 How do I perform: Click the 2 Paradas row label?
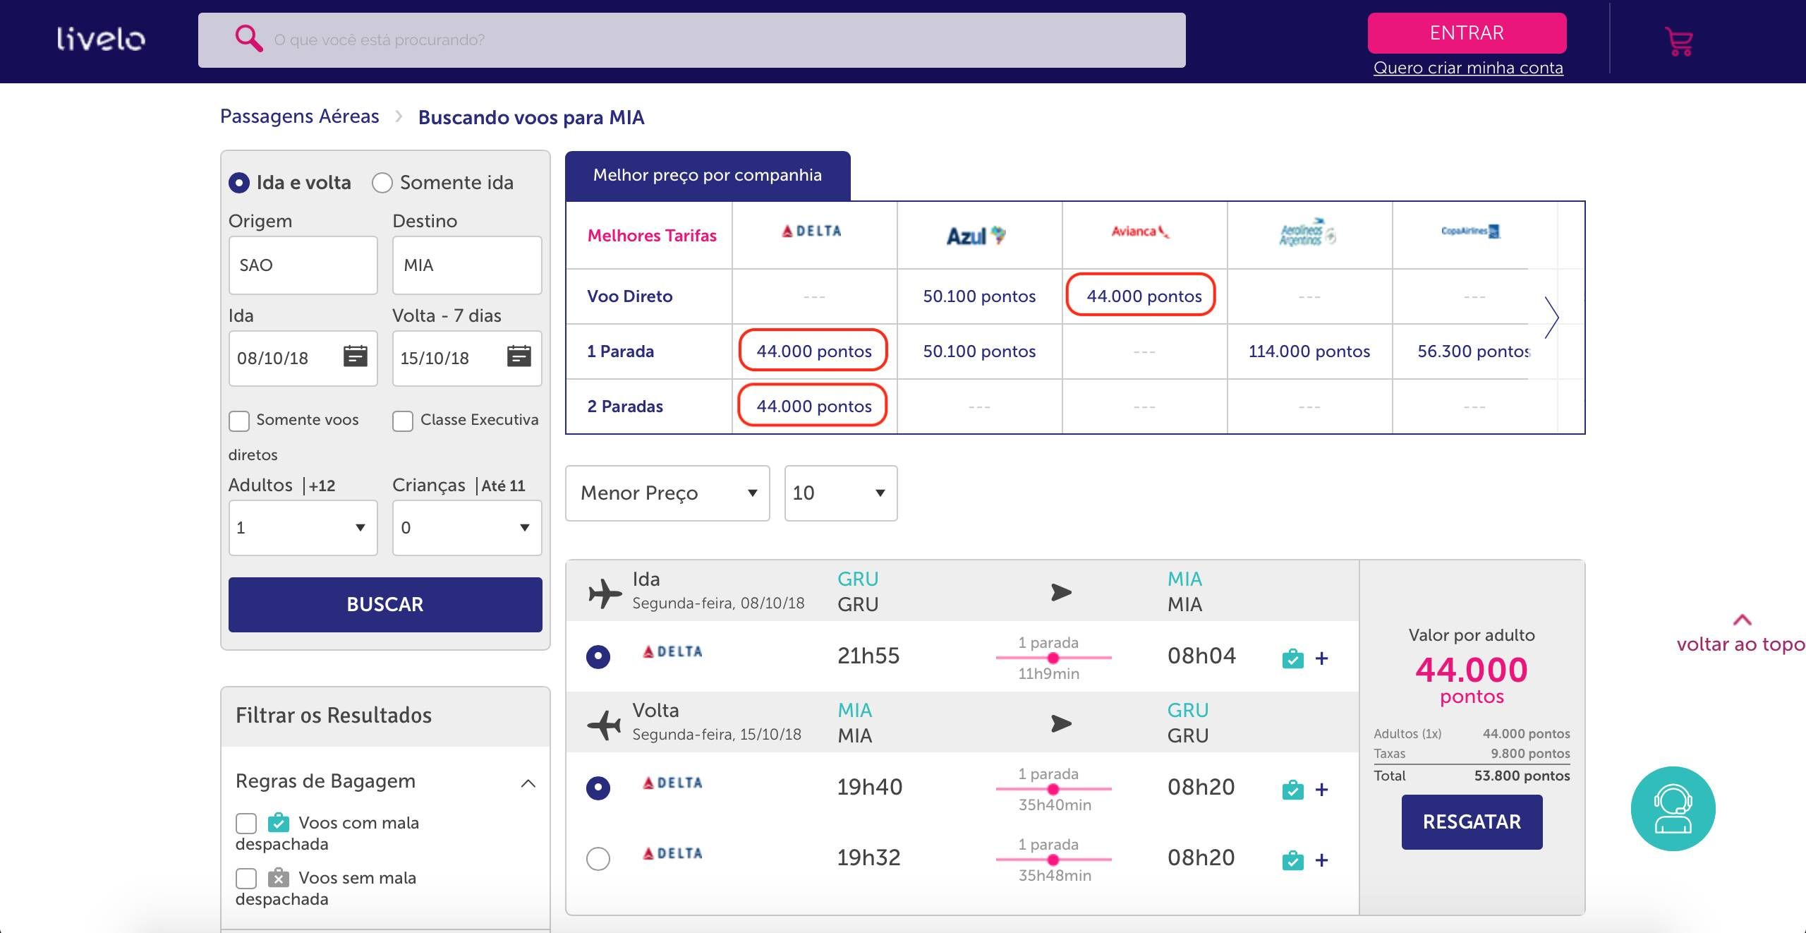tap(625, 407)
